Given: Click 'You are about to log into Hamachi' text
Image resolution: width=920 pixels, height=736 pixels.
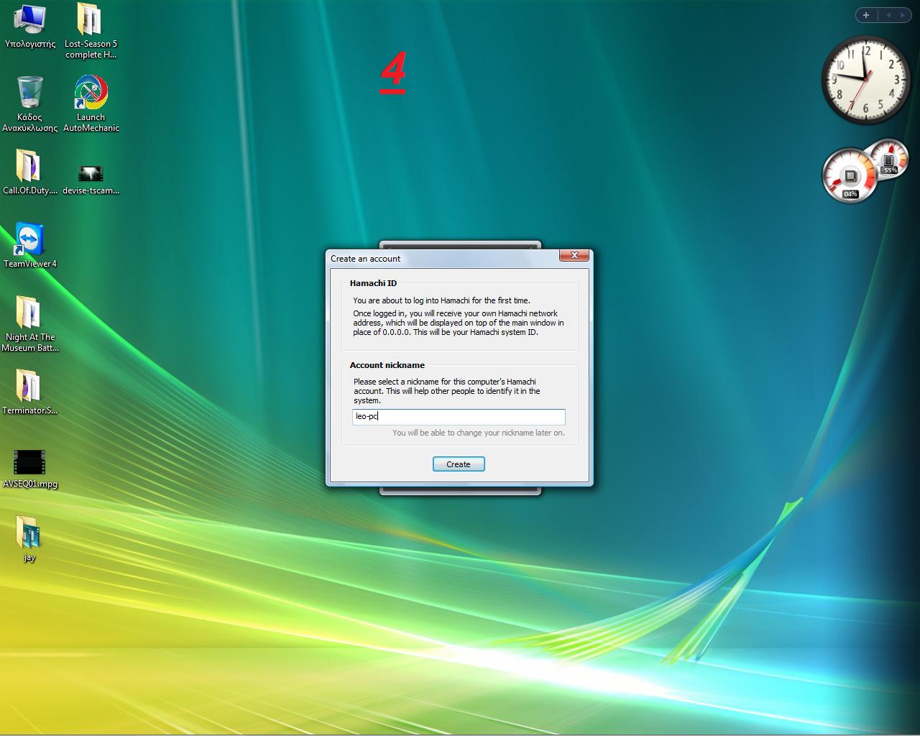Looking at the screenshot, I should pos(441,300).
